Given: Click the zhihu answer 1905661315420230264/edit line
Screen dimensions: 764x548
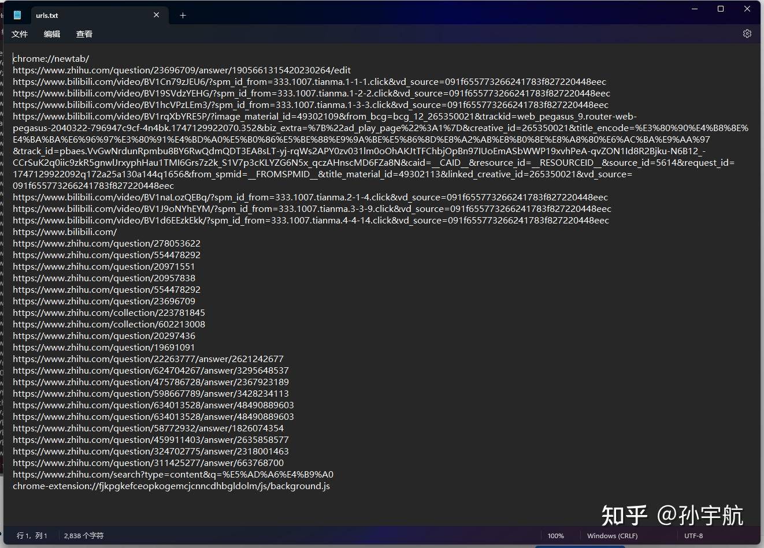Looking at the screenshot, I should [181, 70].
